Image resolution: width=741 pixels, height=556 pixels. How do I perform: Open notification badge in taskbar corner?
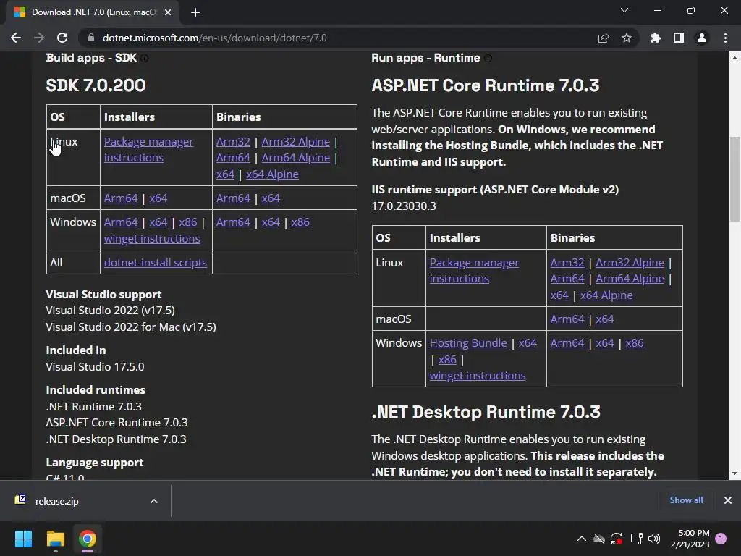coord(721,539)
